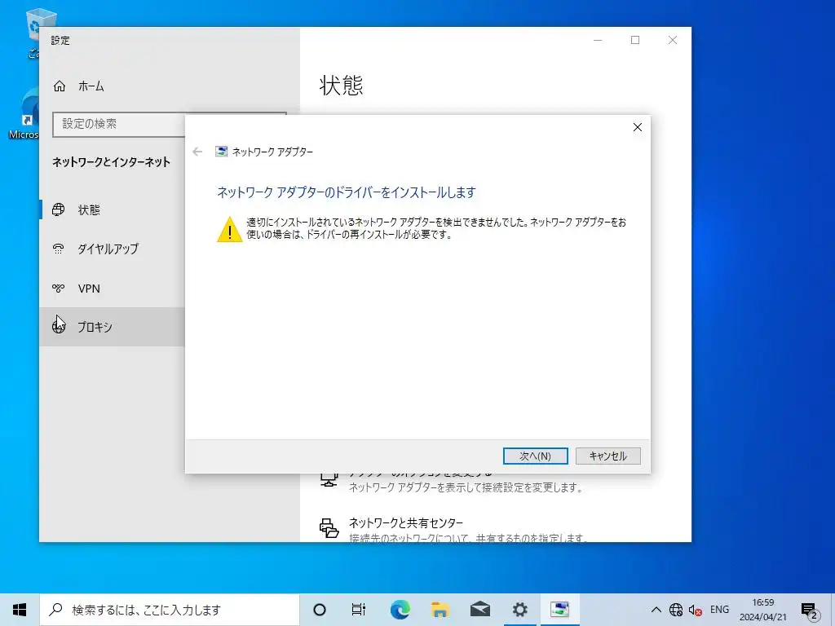Go back using the dialog's back arrow
Viewport: 835px width, 626px height.
tap(197, 152)
